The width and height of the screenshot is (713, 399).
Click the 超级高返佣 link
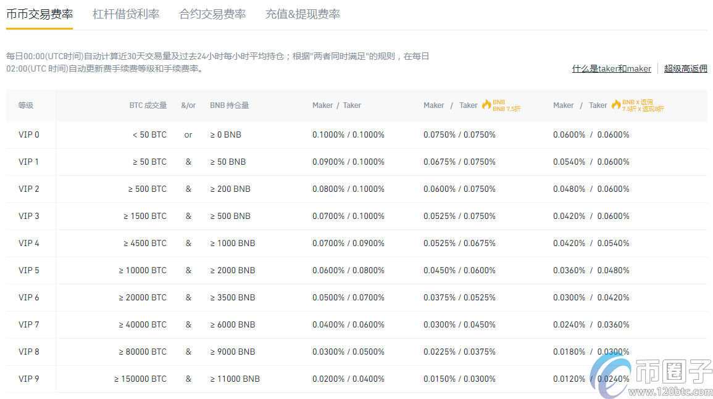point(686,68)
